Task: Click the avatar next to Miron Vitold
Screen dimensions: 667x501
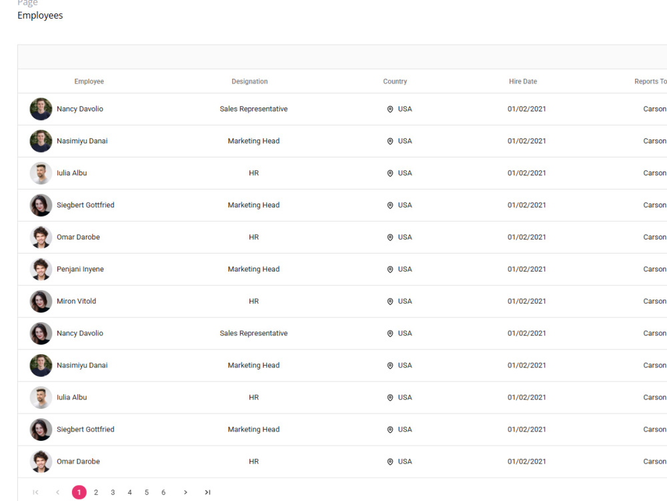Action: [x=41, y=301]
